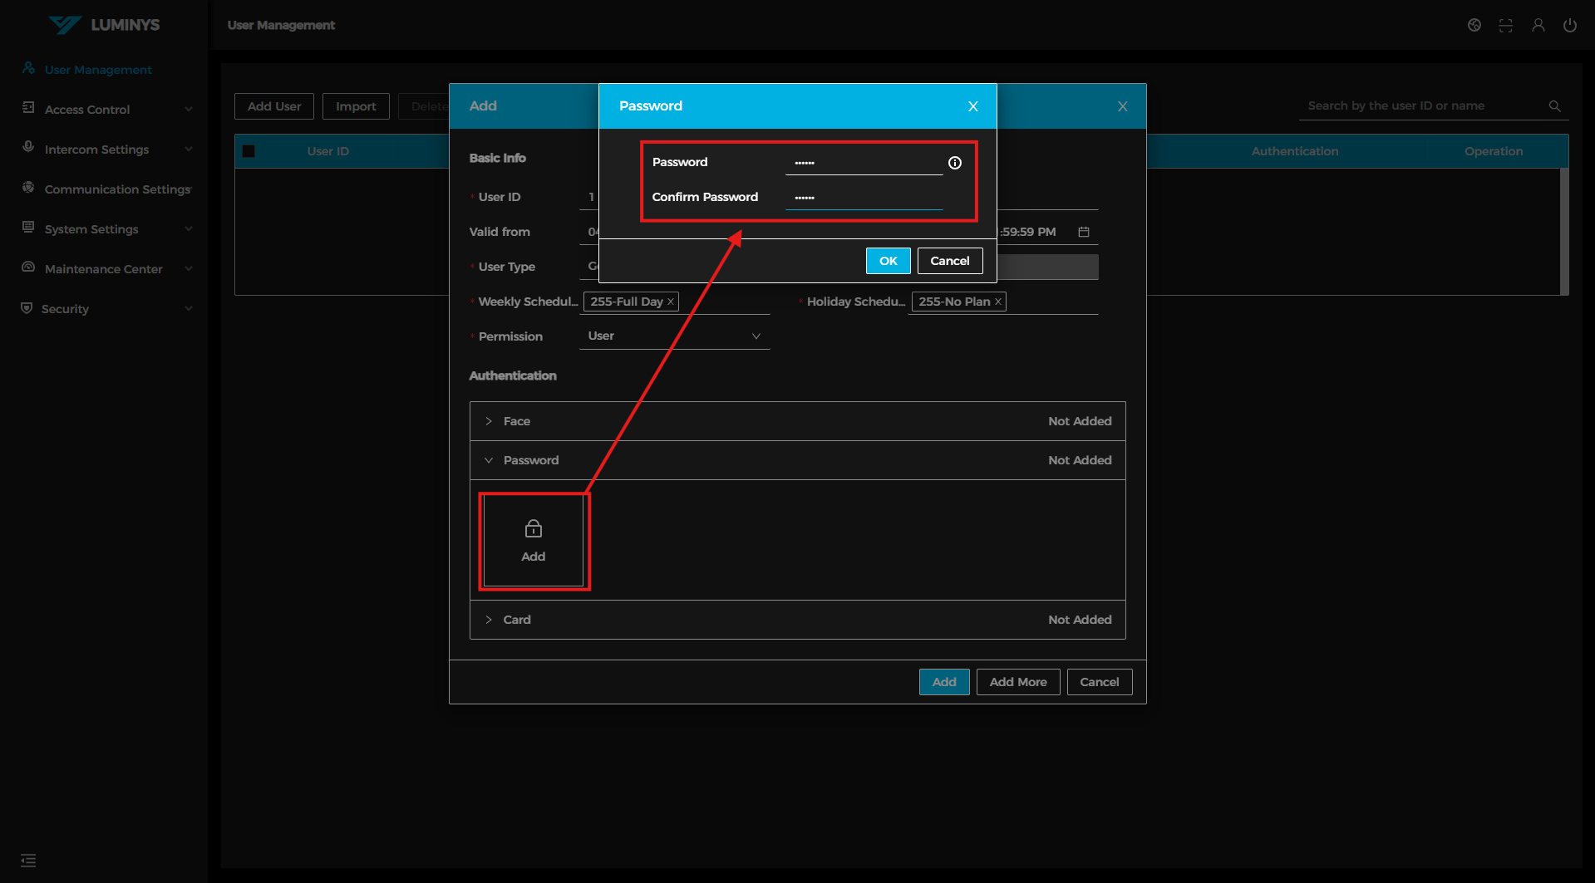Click Cancel in Password dialog

(949, 261)
